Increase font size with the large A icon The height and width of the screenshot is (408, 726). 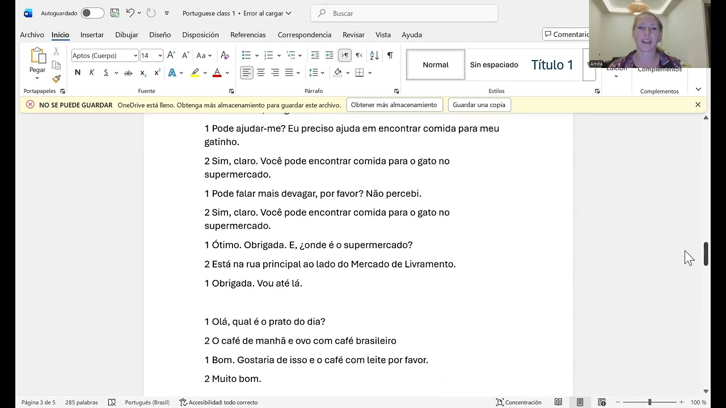171,56
